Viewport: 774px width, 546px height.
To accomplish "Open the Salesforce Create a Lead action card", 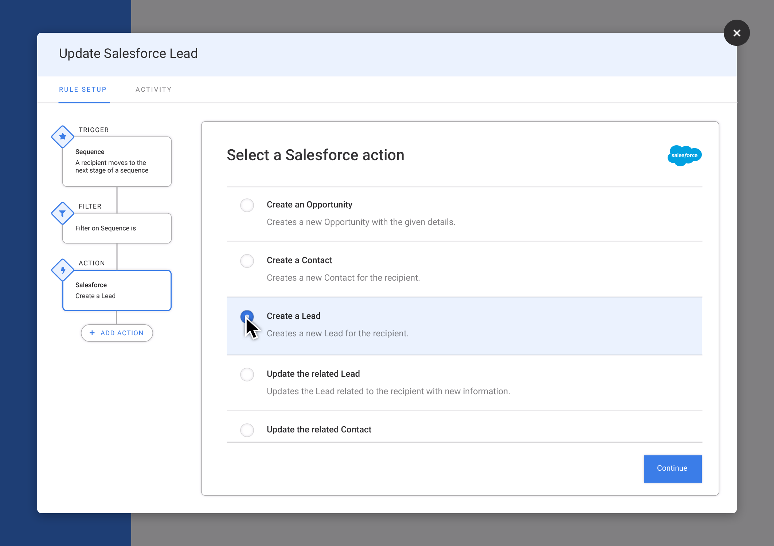I will [117, 290].
